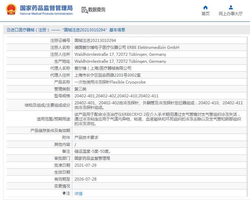Click National Medical Products Administration subtitle
Screen dimensions: 250x200
point(46,14)
